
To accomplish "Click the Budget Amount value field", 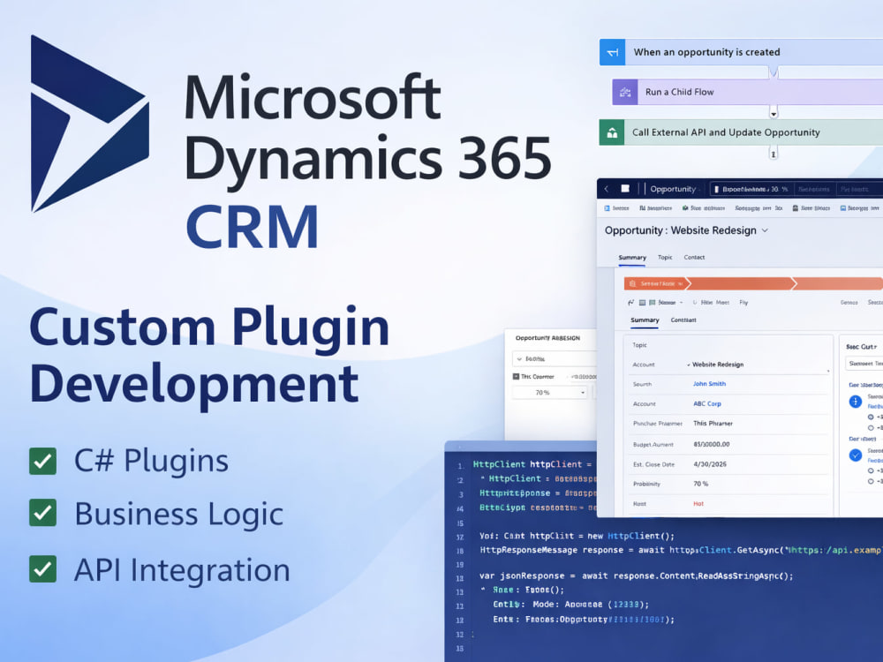I will tap(711, 444).
